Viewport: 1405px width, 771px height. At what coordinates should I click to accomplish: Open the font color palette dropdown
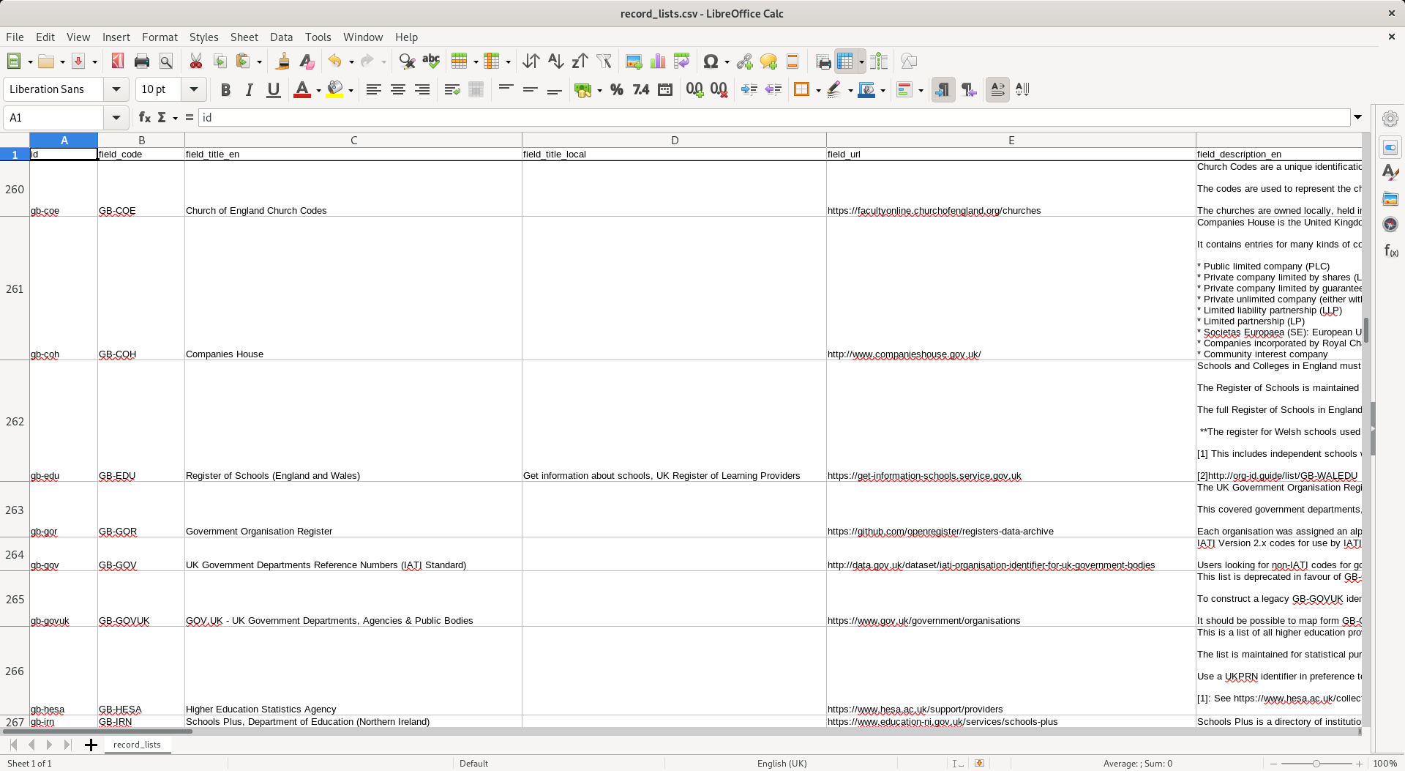318,89
